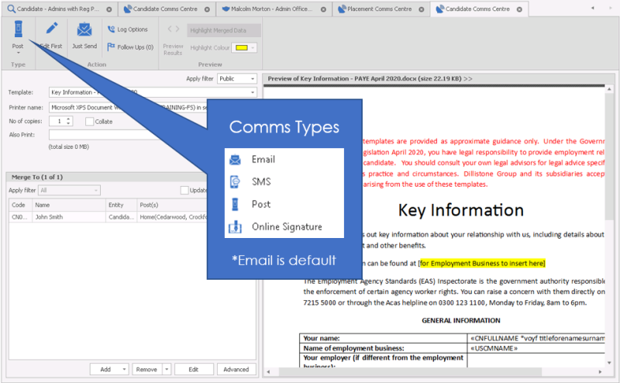Tick the Update checkbox in Merge To
The height and width of the screenshot is (383, 620).
pos(184,190)
